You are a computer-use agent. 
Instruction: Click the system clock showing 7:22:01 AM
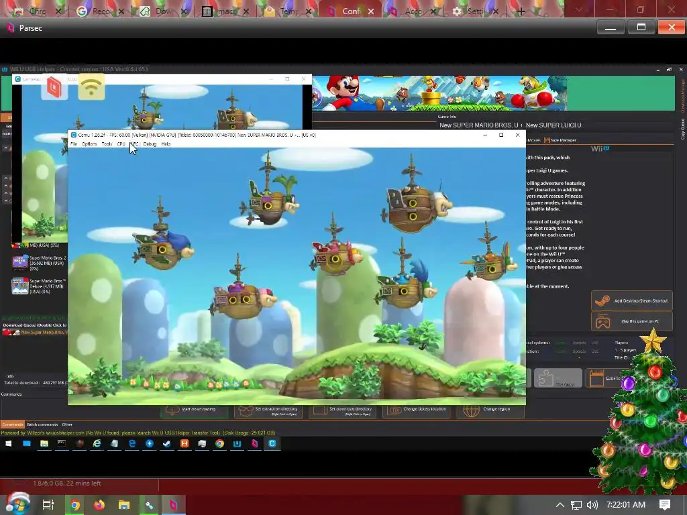click(x=626, y=505)
